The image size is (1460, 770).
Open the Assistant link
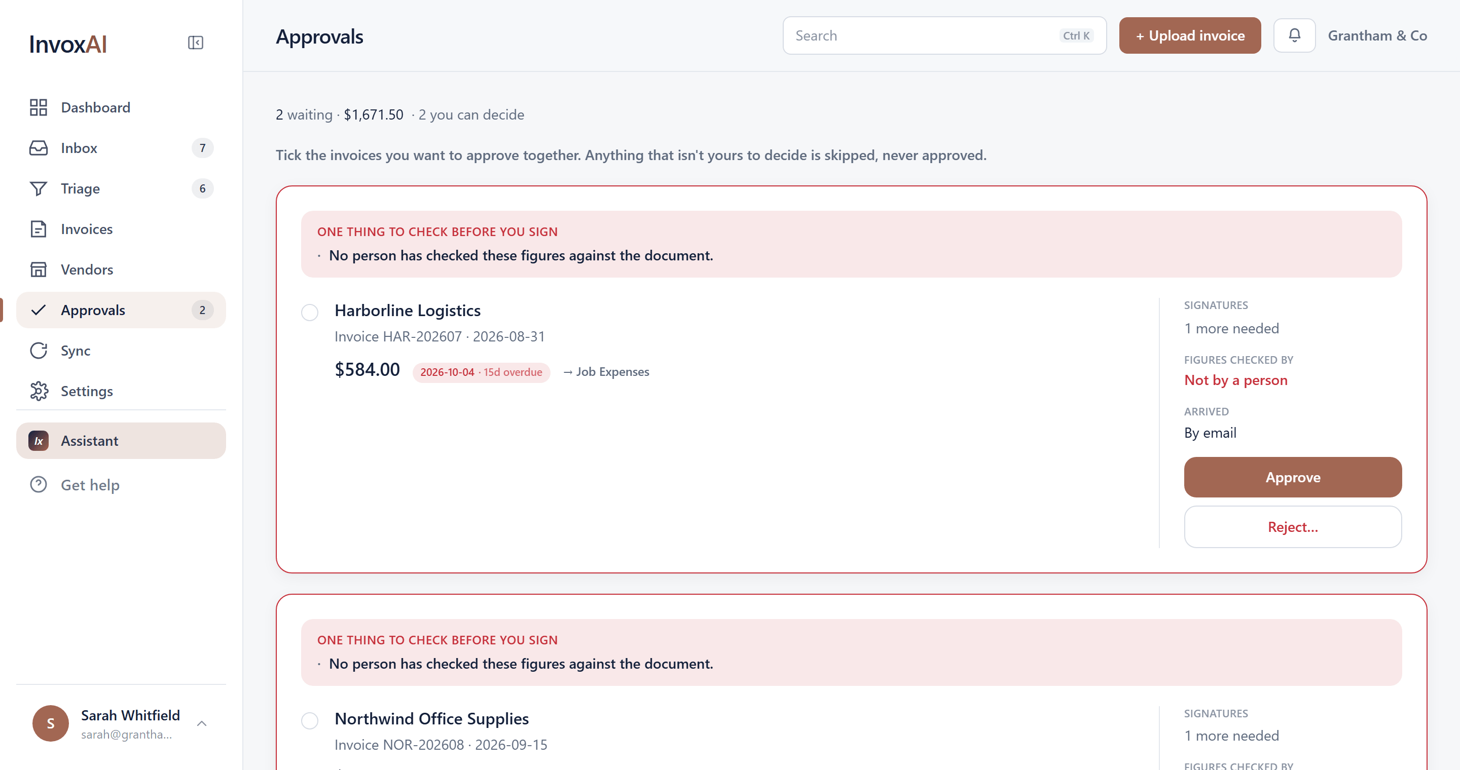click(121, 441)
